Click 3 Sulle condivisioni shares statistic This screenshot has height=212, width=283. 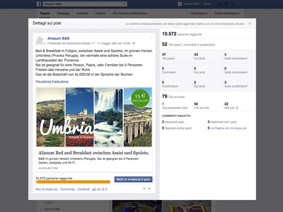(x=236, y=84)
